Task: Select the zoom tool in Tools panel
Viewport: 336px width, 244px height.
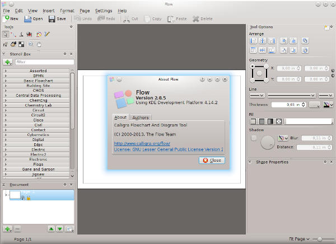Action: pyautogui.click(x=31, y=44)
